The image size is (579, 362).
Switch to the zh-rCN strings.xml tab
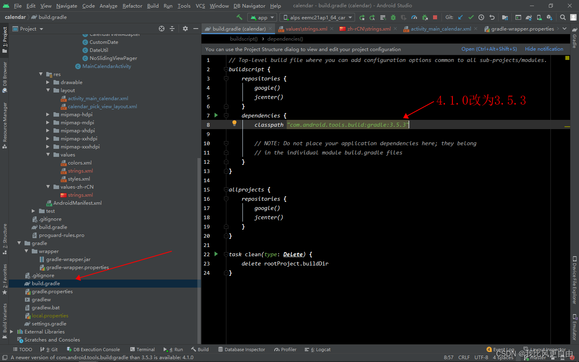(370, 29)
